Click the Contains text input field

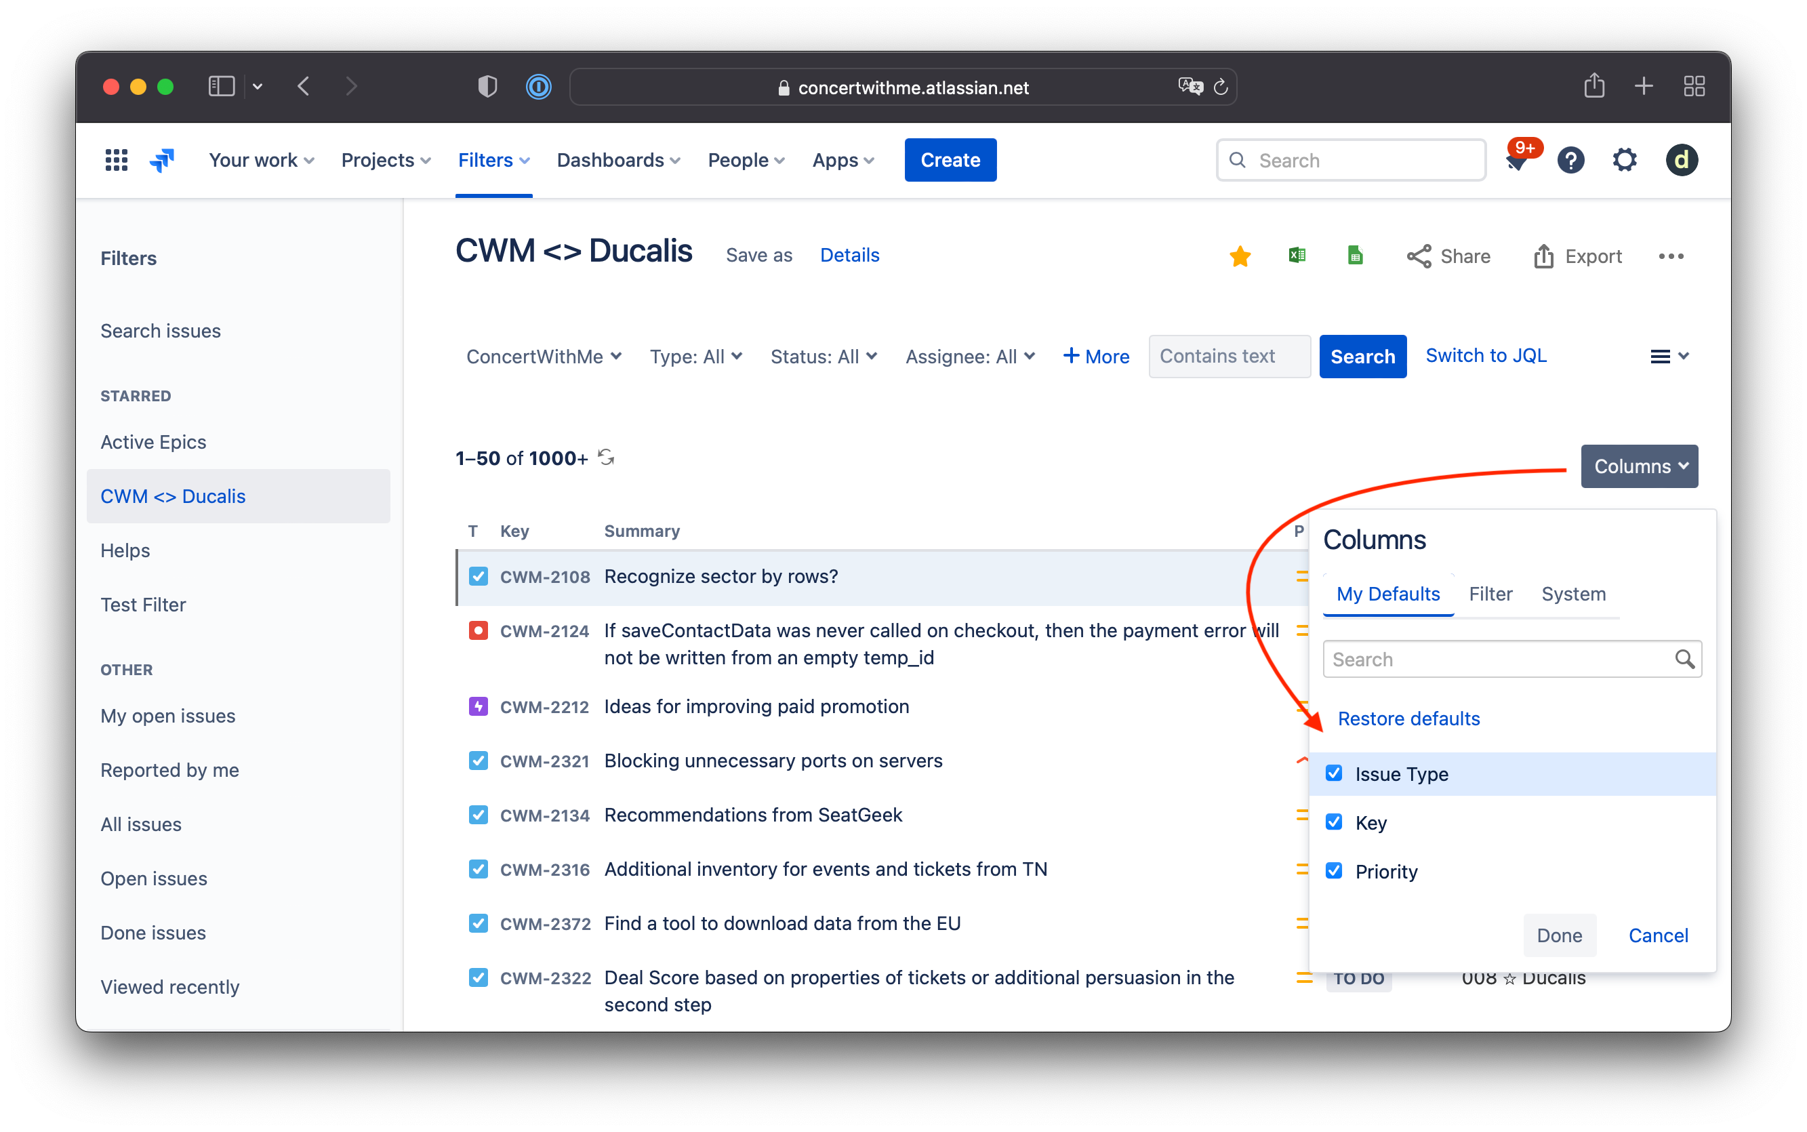pos(1228,356)
